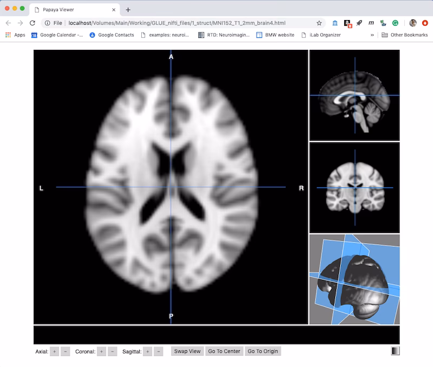Expand the hidden bookmarks chevron
The image size is (433, 367).
[x=372, y=35]
